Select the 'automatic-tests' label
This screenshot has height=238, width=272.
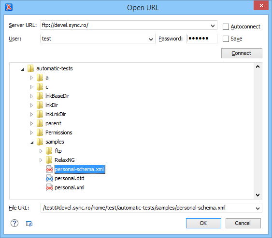55,68
